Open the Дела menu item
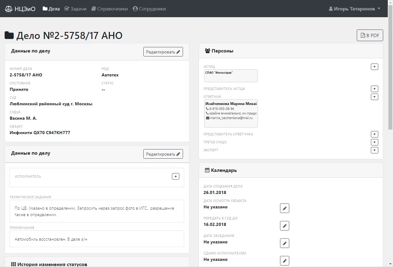 click(x=51, y=9)
